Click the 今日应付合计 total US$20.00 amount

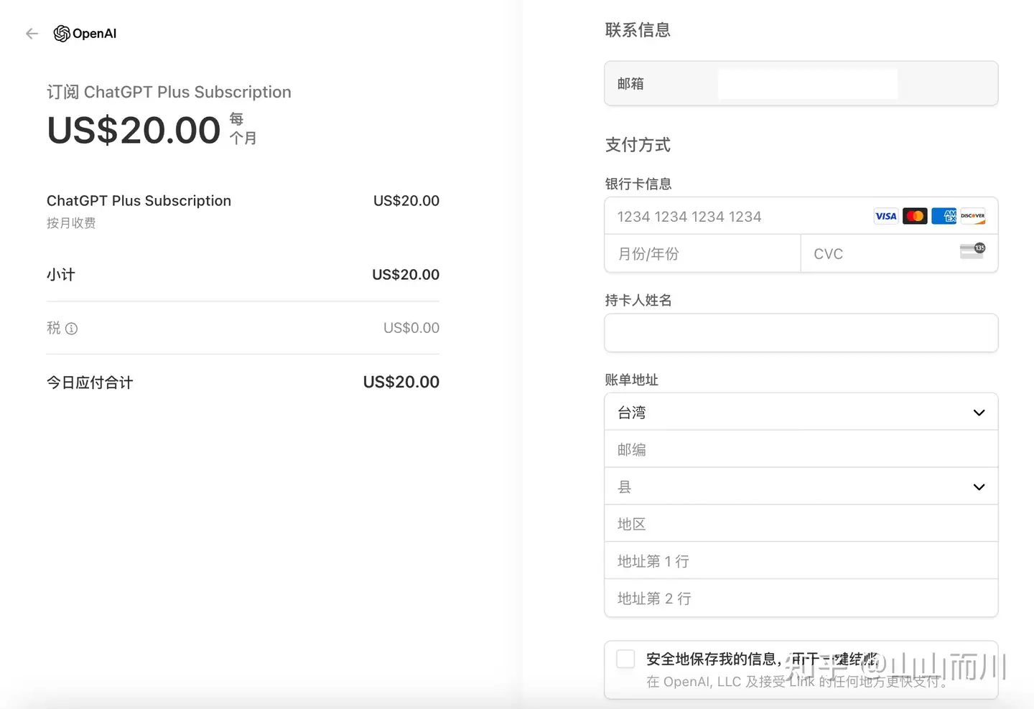coord(401,382)
